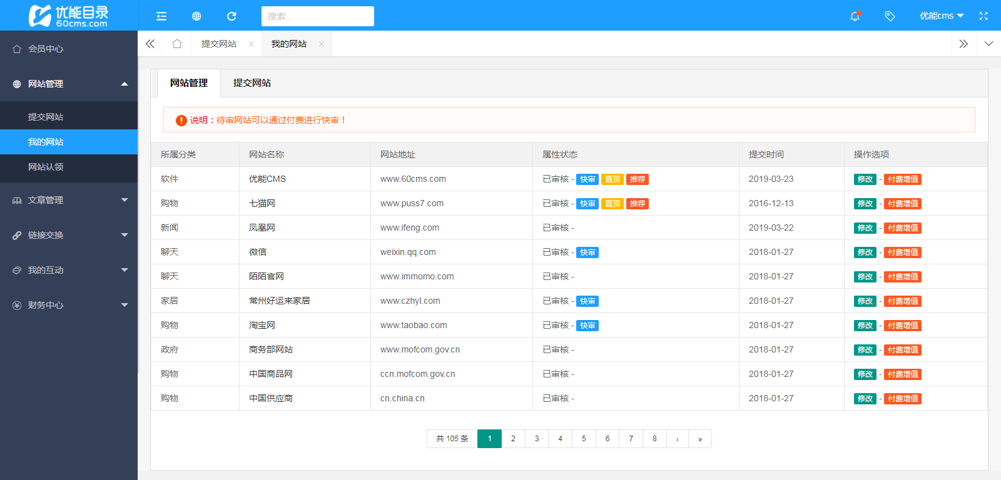Select the 网站管理 card tab

pyautogui.click(x=189, y=83)
